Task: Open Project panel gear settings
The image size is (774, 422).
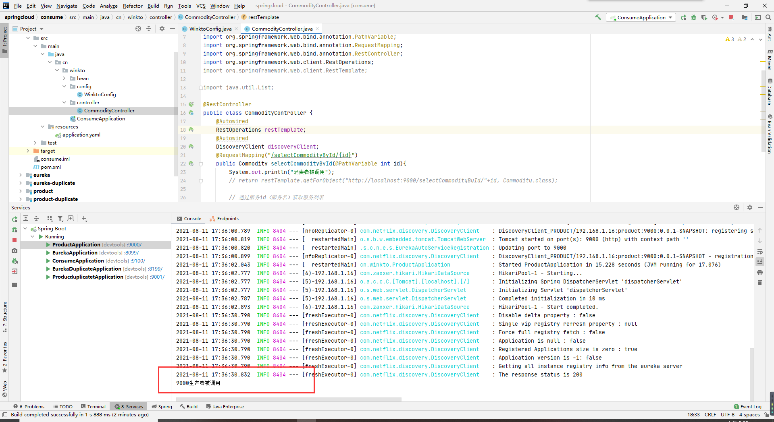Action: 162,29
